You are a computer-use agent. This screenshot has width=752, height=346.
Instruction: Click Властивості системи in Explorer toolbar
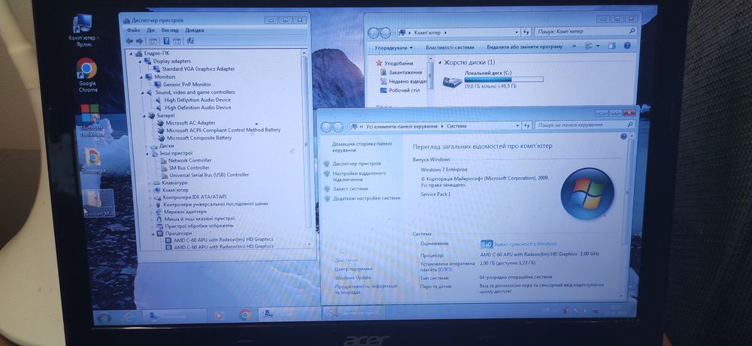click(450, 47)
